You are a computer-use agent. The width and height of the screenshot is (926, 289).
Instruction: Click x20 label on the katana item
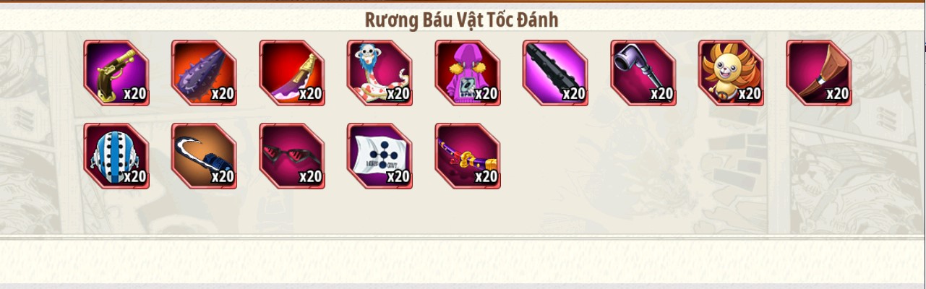tap(486, 177)
